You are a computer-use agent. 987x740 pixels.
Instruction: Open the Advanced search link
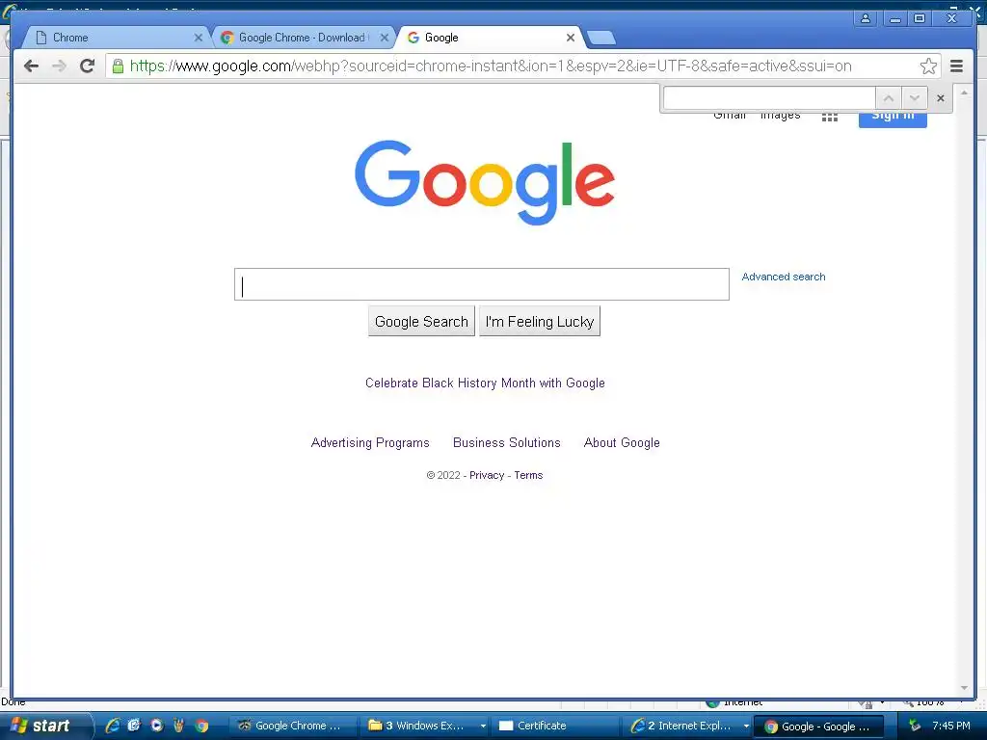click(x=783, y=277)
